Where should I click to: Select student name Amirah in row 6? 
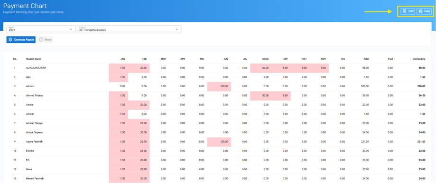coord(30,114)
